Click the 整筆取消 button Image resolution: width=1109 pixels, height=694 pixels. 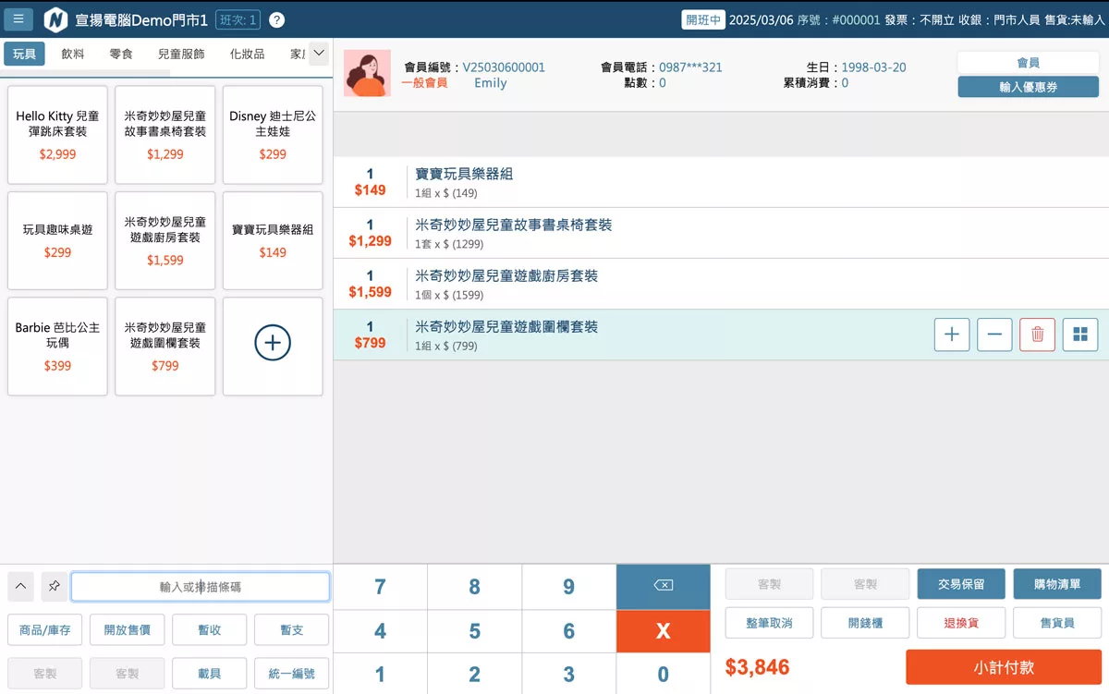coord(769,623)
